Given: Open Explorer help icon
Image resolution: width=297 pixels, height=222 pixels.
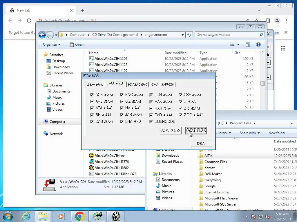Looking at the screenshot, I should (258, 45).
